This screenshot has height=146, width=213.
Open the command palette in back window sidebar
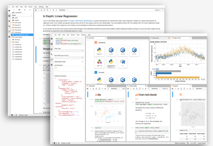9,21
